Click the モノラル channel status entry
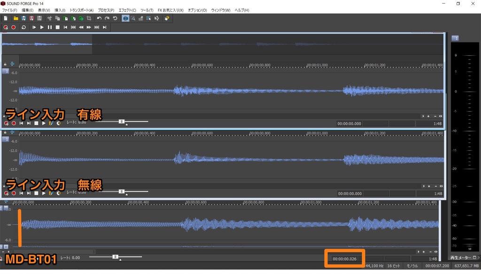Screen dimensions: 481x274 pyautogui.click(x=412, y=266)
